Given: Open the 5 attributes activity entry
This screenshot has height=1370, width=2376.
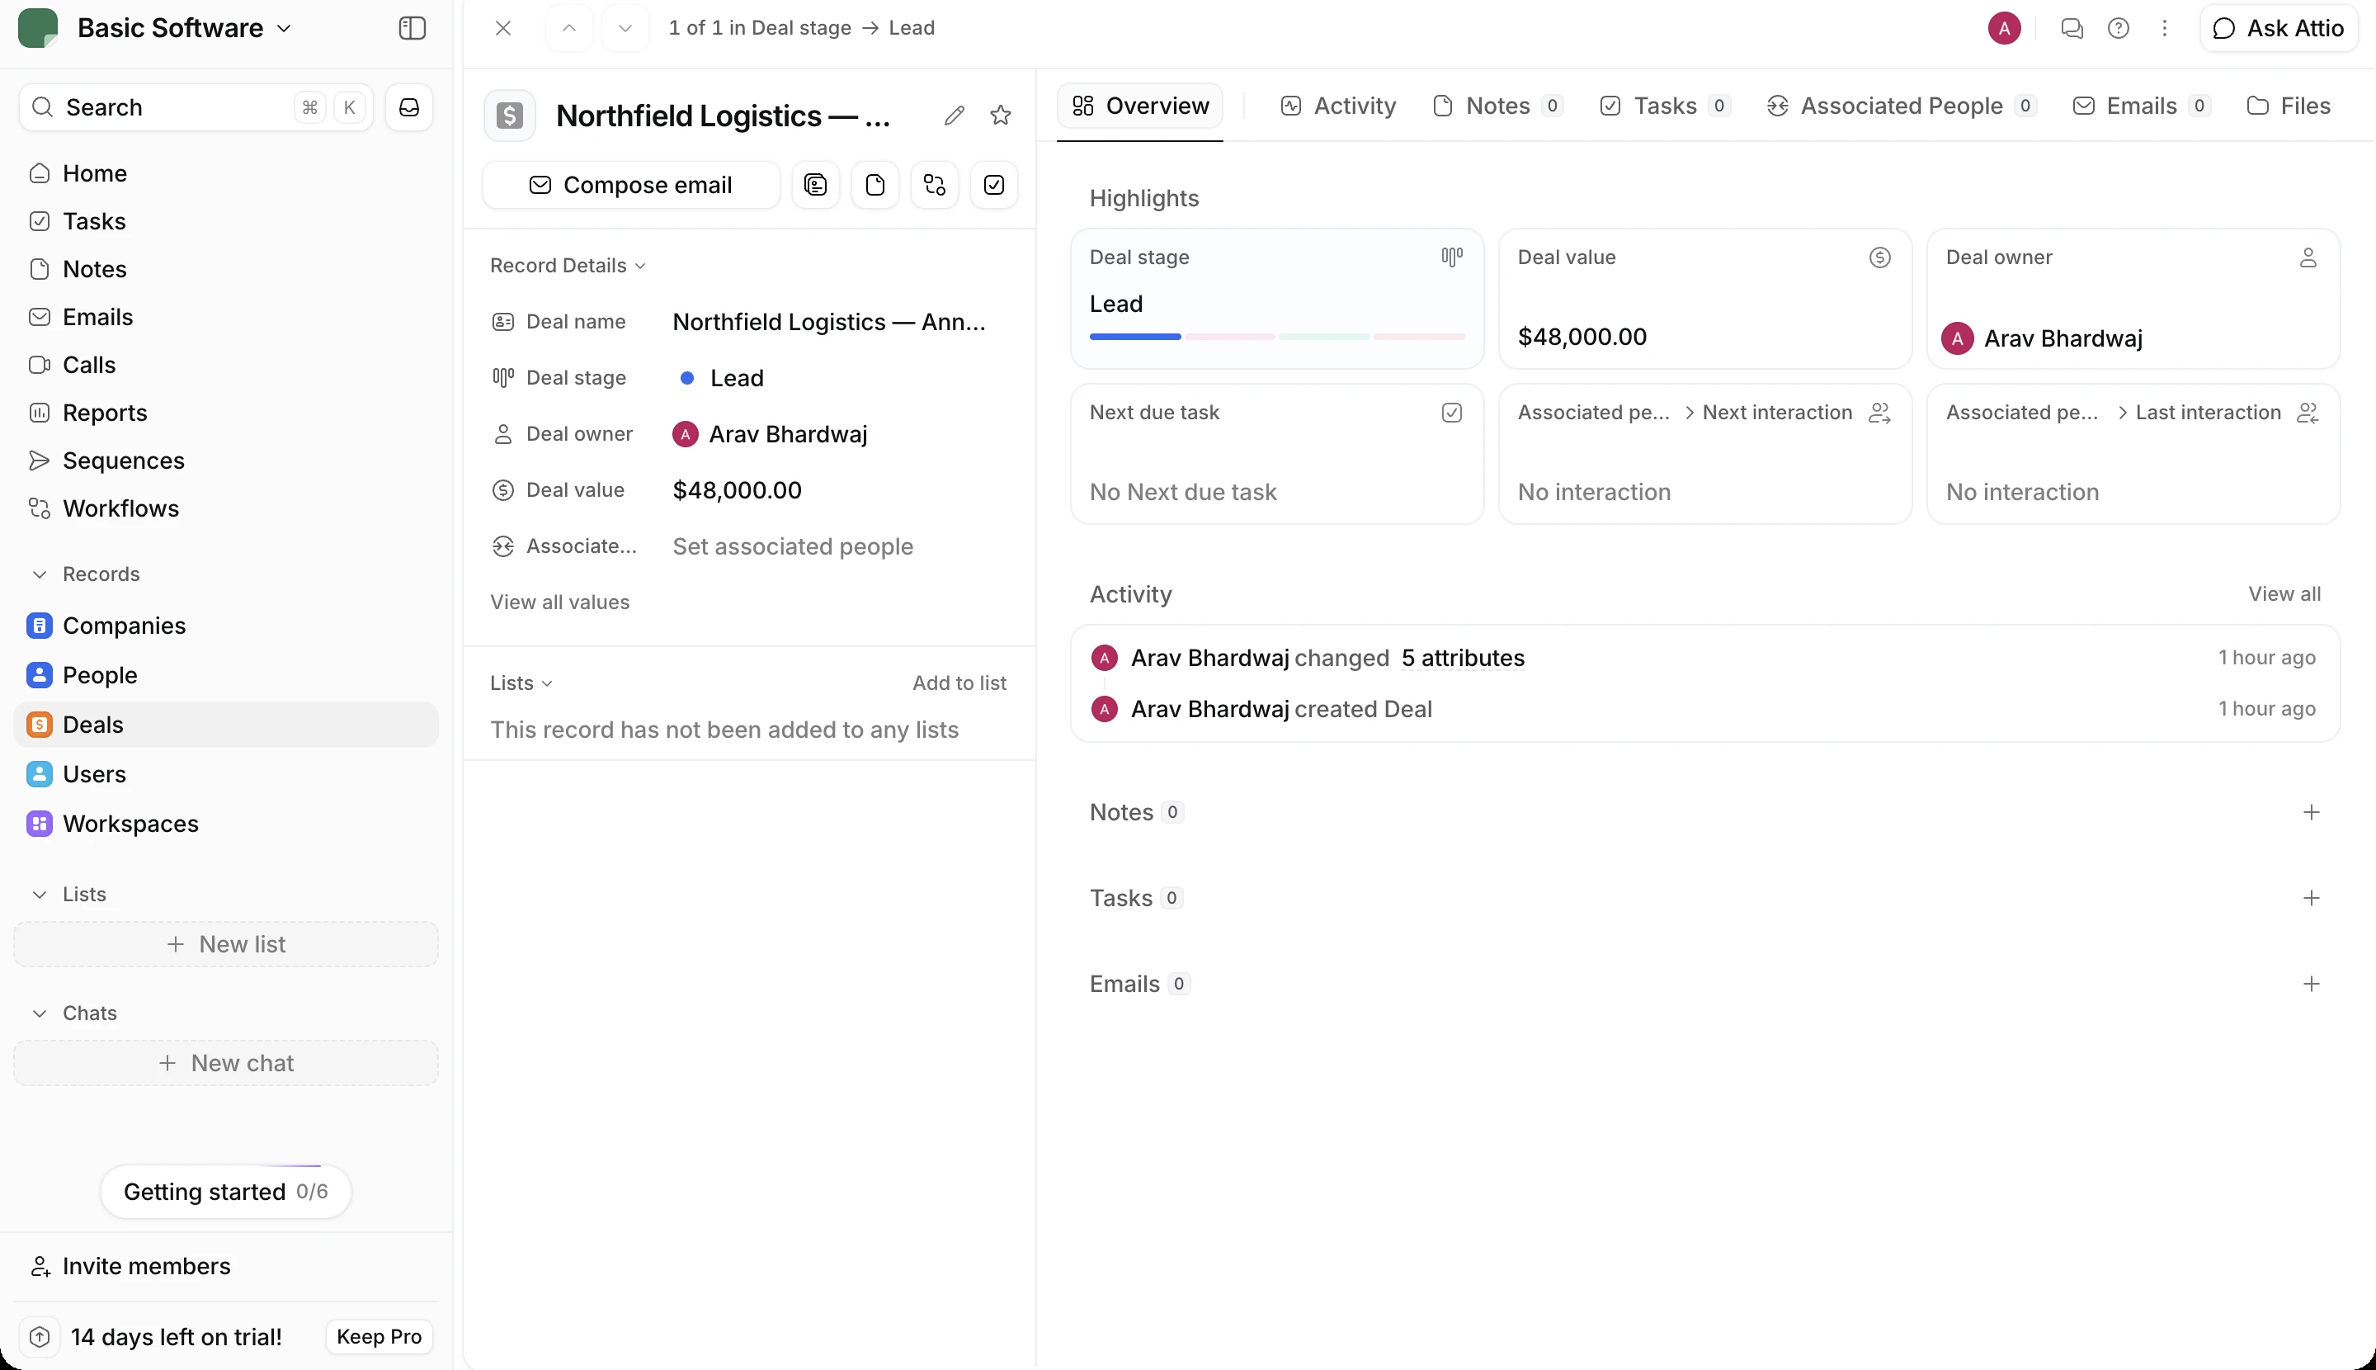Looking at the screenshot, I should [x=1463, y=658].
